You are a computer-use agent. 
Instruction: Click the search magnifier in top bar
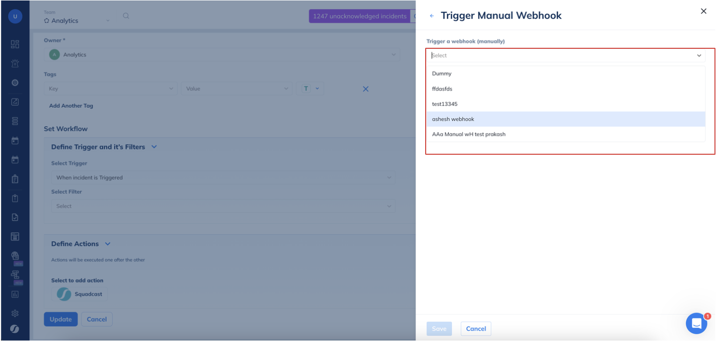tap(126, 16)
